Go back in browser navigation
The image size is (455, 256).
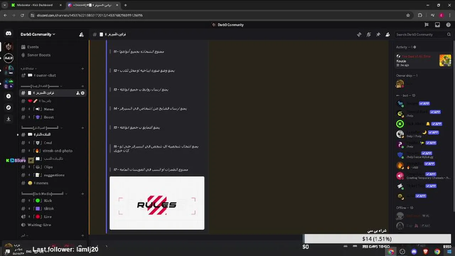(x=5, y=15)
